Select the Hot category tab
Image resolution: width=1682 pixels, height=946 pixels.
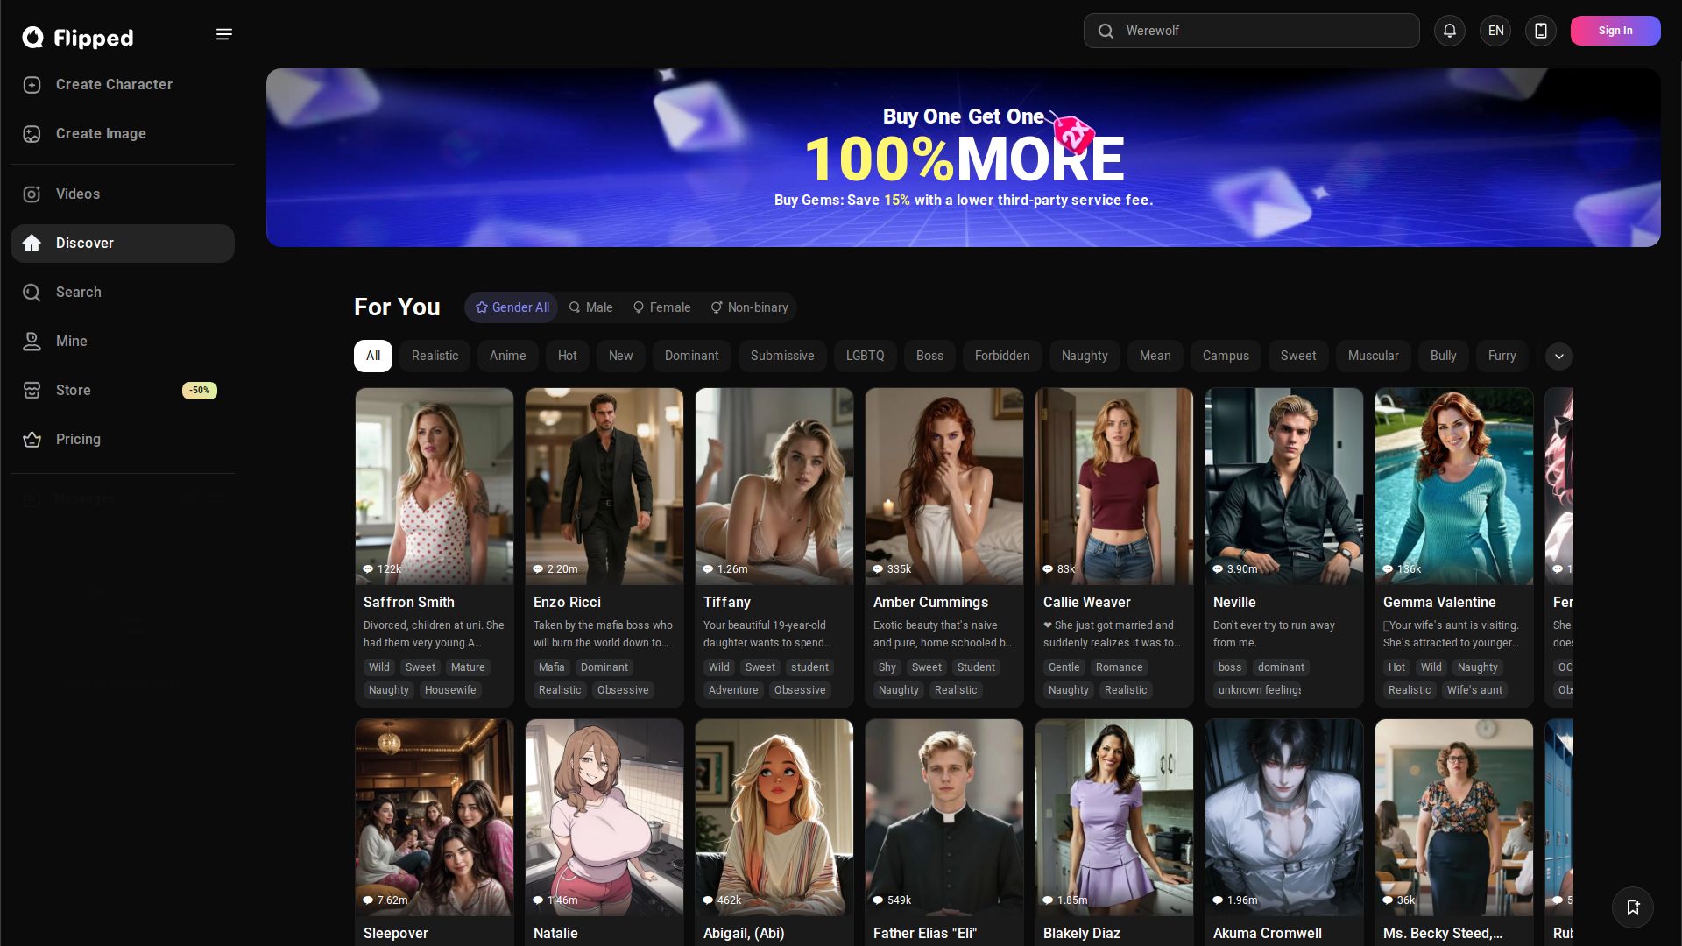pyautogui.click(x=568, y=356)
